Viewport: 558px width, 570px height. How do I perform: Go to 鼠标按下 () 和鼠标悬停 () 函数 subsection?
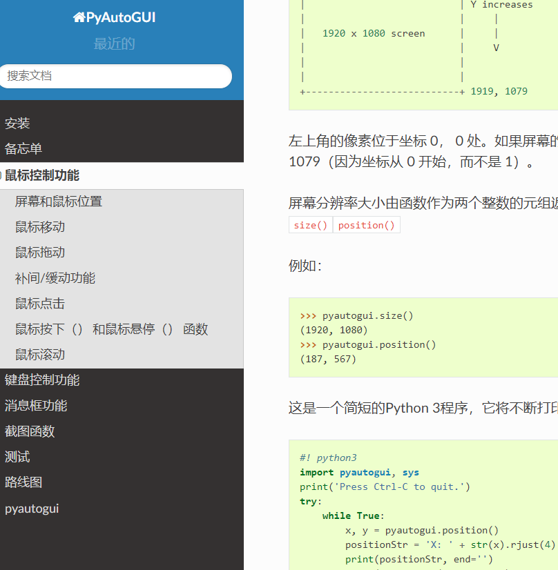[x=111, y=329]
